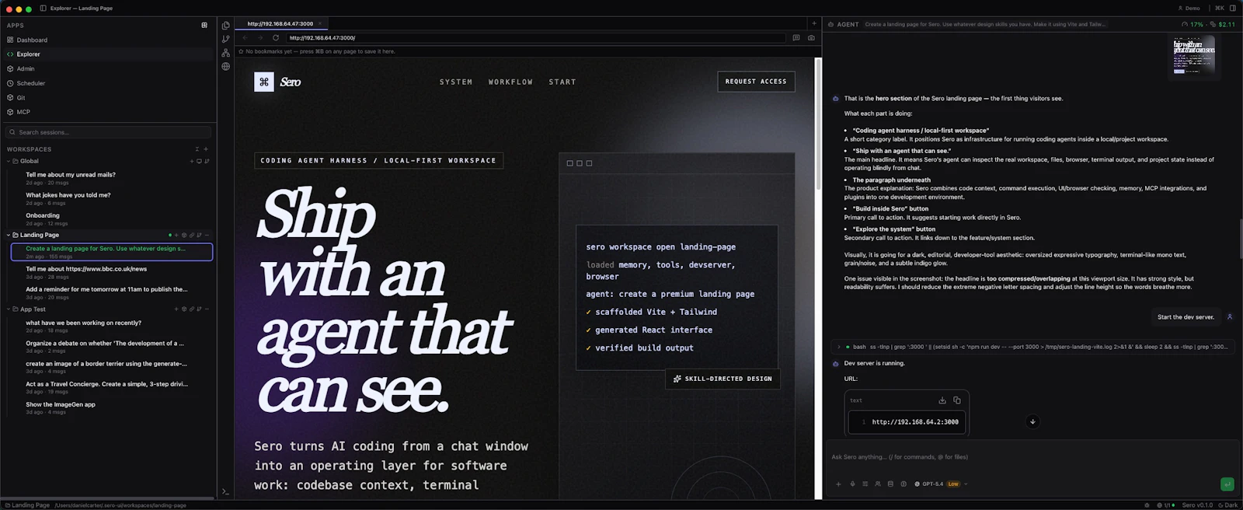Focus the Search sessions field
Viewport: 1243px width, 510px height.
point(109,132)
